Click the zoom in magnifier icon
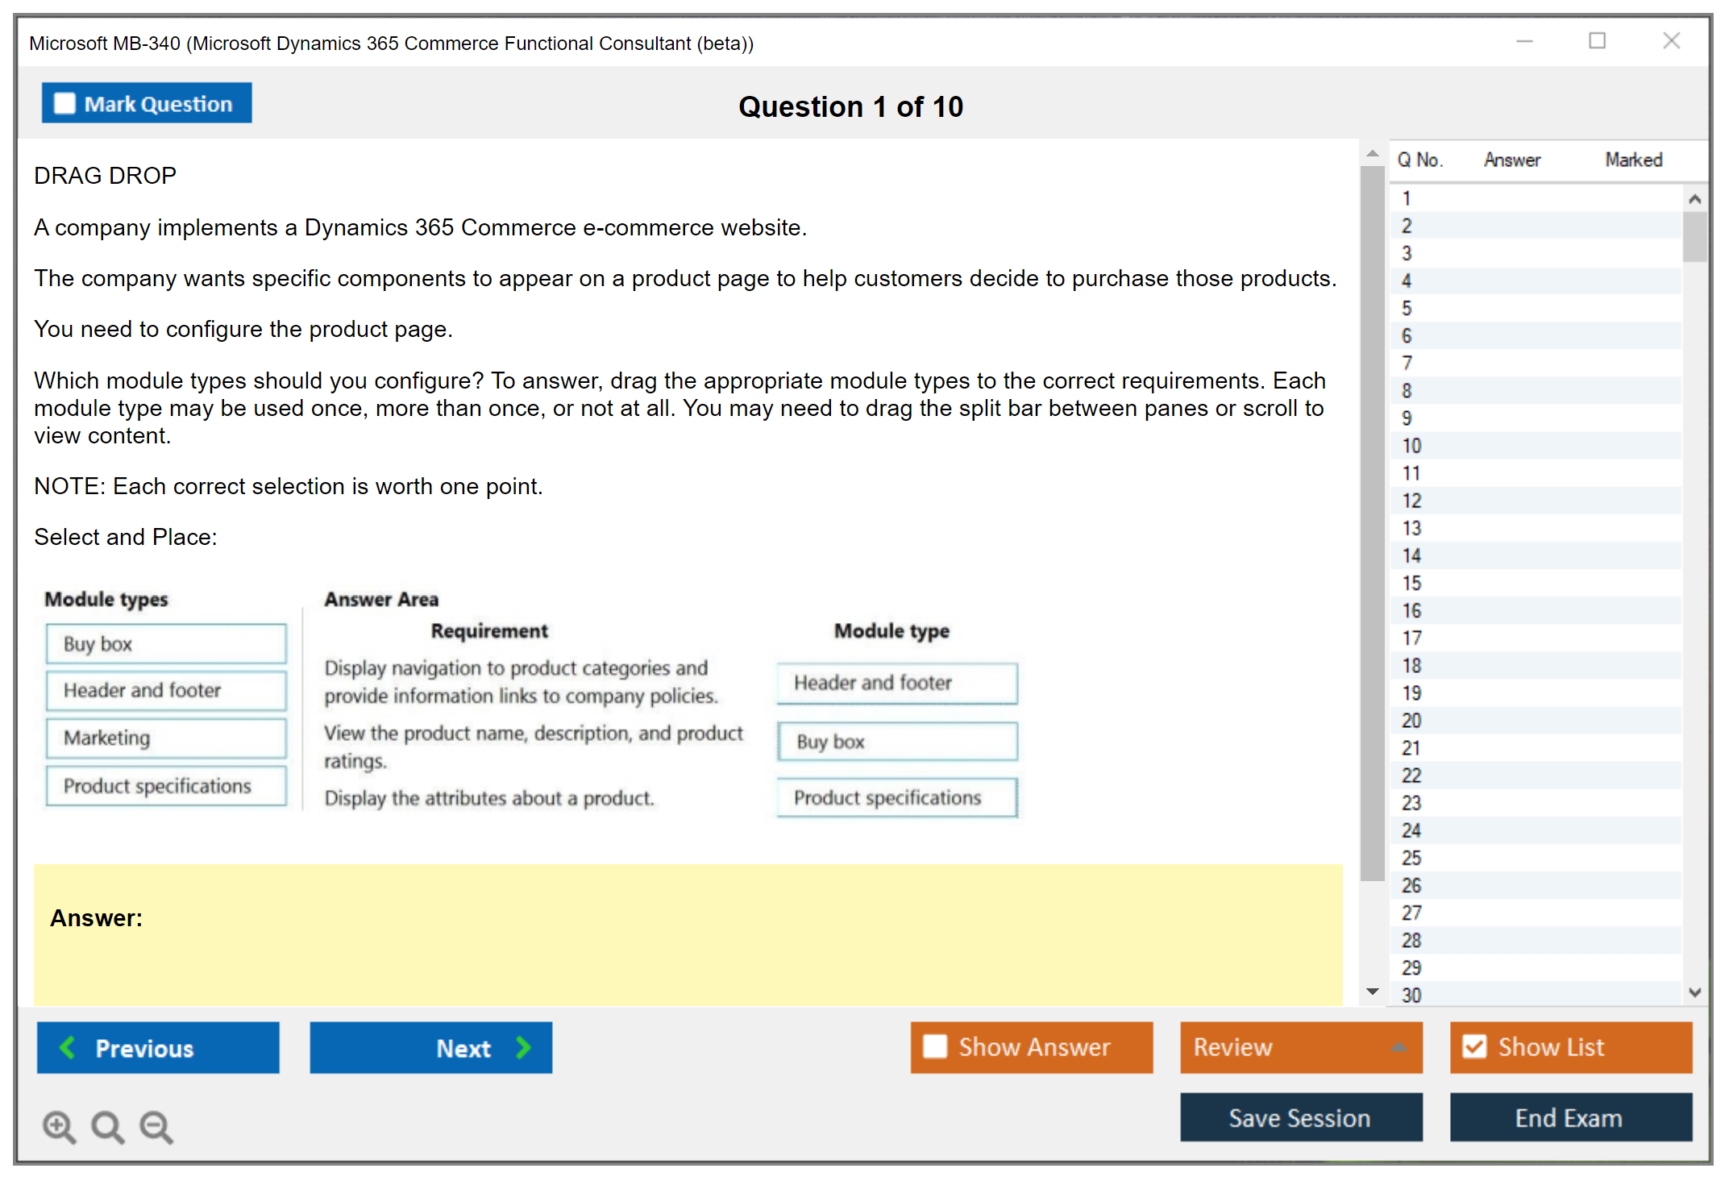1733x1185 pixels. [58, 1125]
